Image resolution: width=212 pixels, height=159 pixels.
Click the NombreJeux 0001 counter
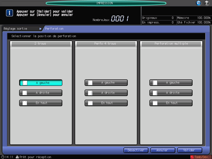click(111, 18)
